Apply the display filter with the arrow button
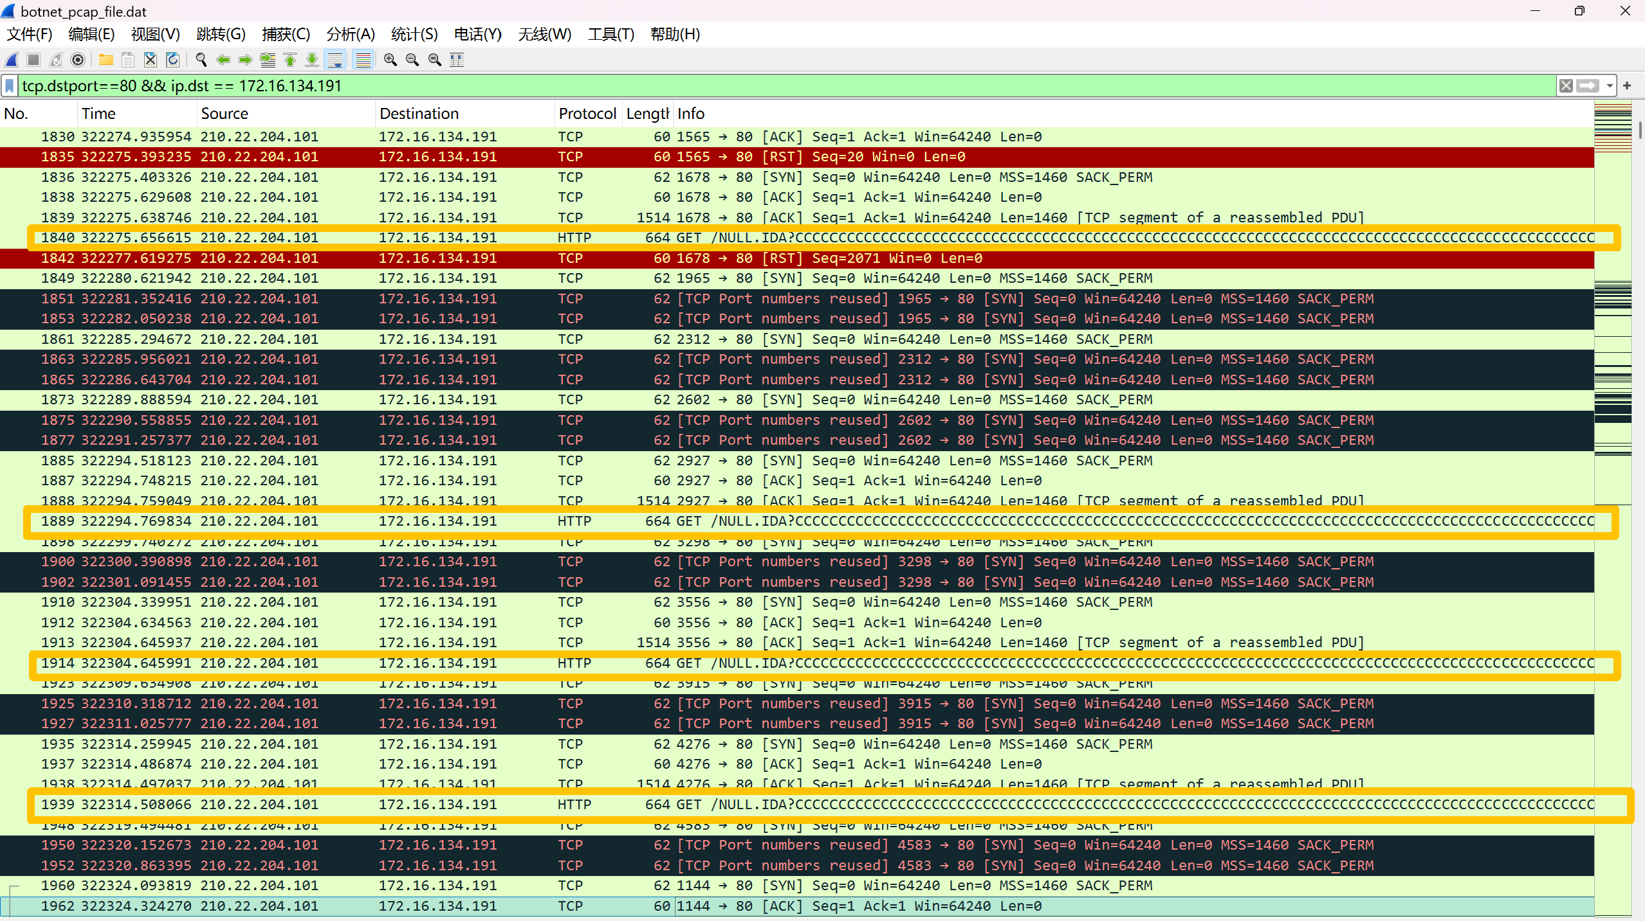 (x=1588, y=85)
